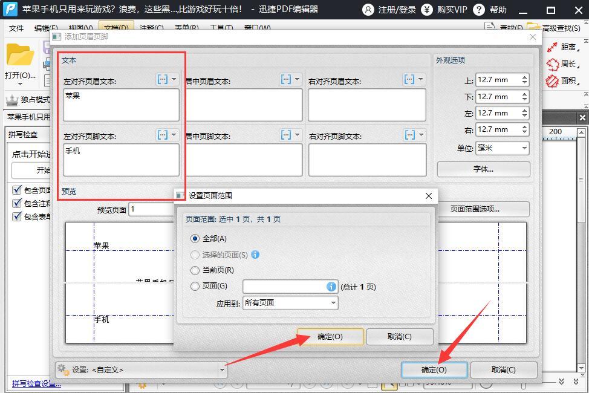The height and width of the screenshot is (393, 589).
Task: Click the settings gear icon beside 设置
Action: click(x=63, y=370)
